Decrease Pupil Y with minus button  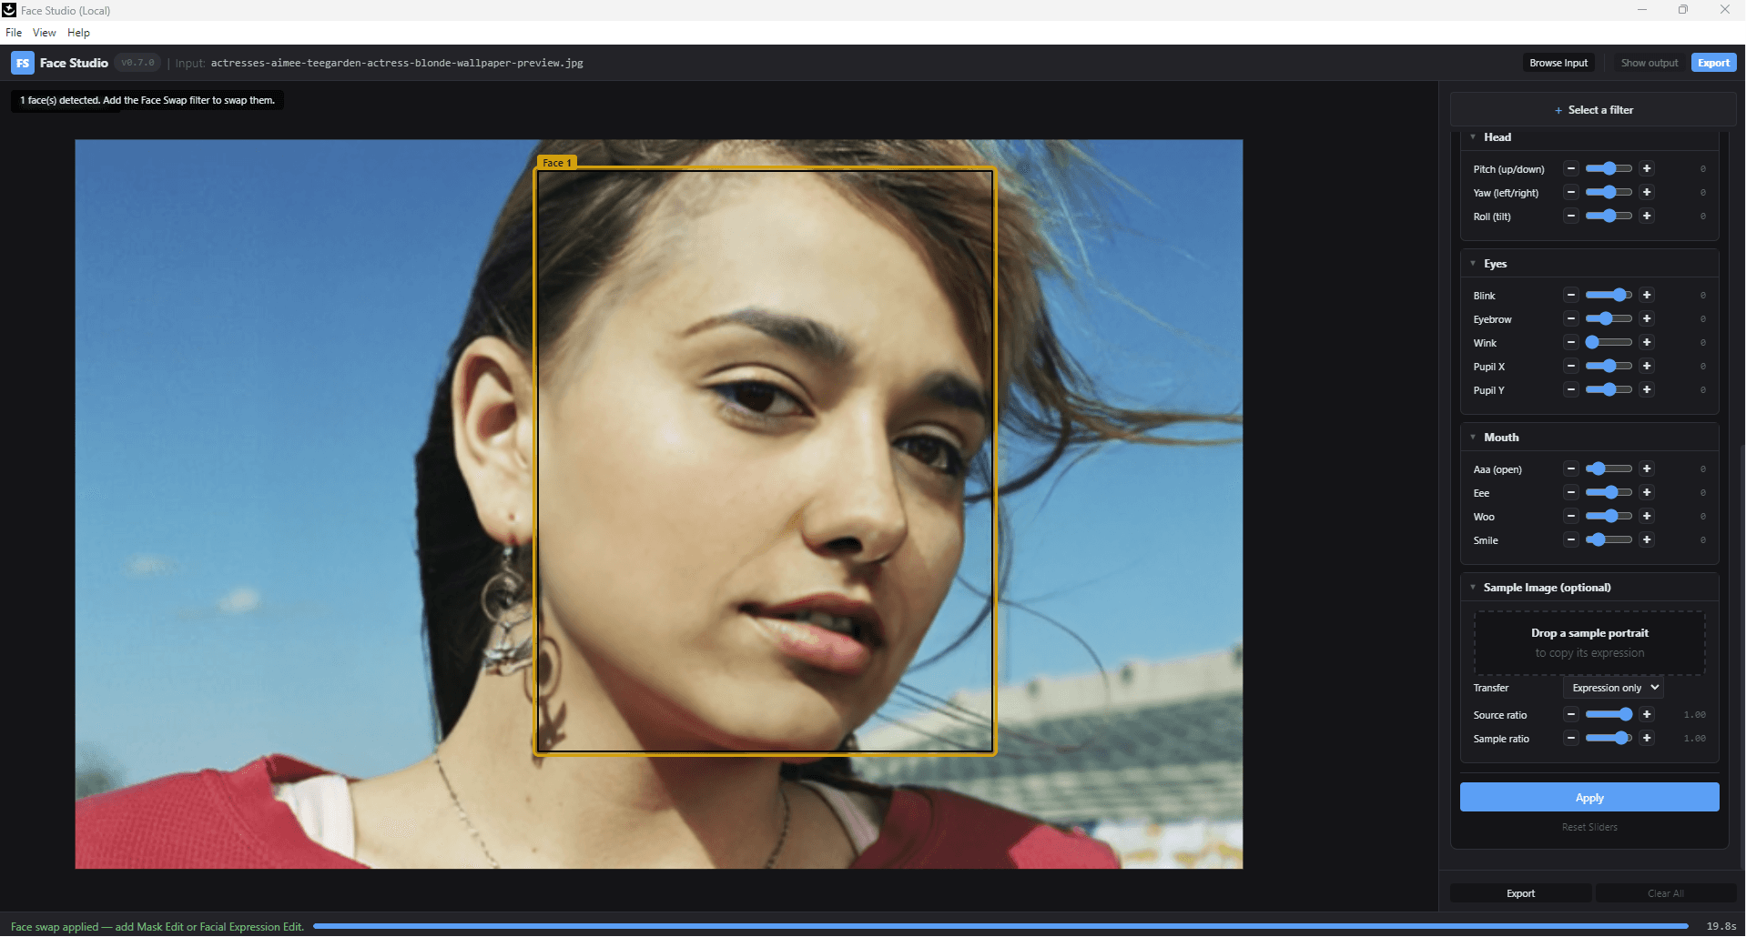1571,390
